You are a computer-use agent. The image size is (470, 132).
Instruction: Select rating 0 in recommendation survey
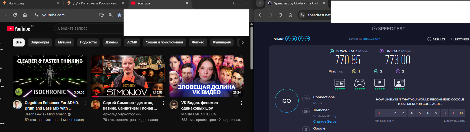tap(378, 113)
